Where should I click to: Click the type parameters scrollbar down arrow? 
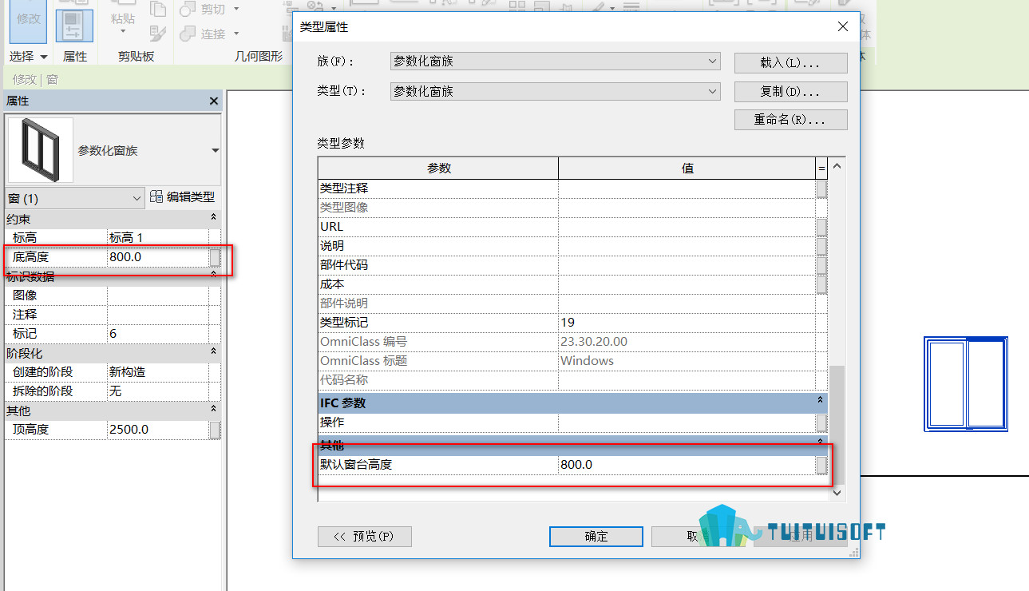[837, 494]
